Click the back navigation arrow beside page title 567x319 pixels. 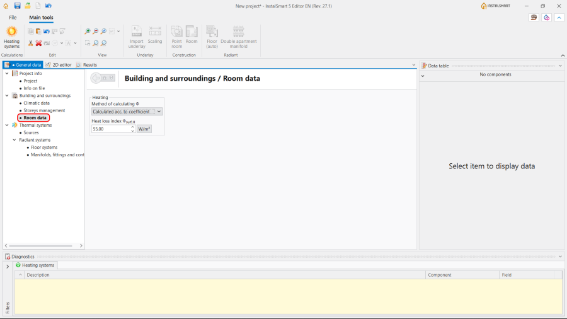96,78
